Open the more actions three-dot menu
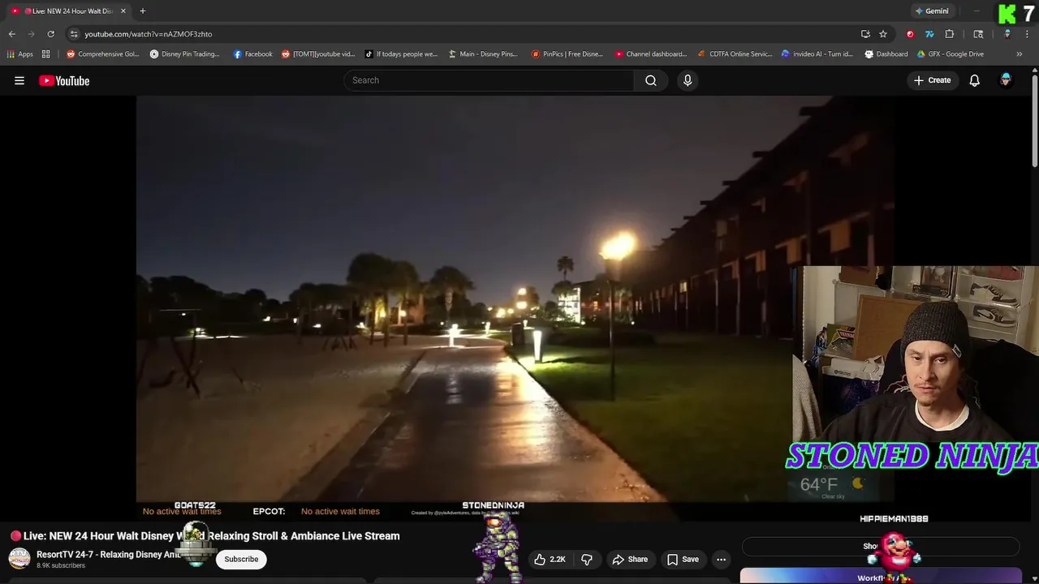The width and height of the screenshot is (1039, 584). point(721,559)
